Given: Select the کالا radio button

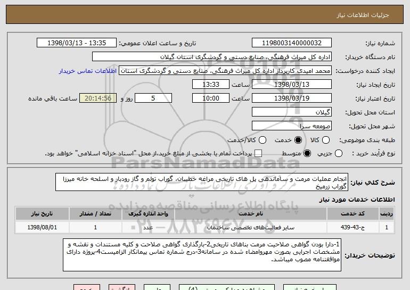Looking at the screenshot, I should [x=325, y=140].
